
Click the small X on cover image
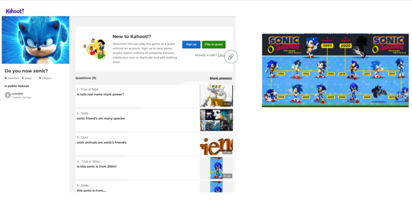4,18
